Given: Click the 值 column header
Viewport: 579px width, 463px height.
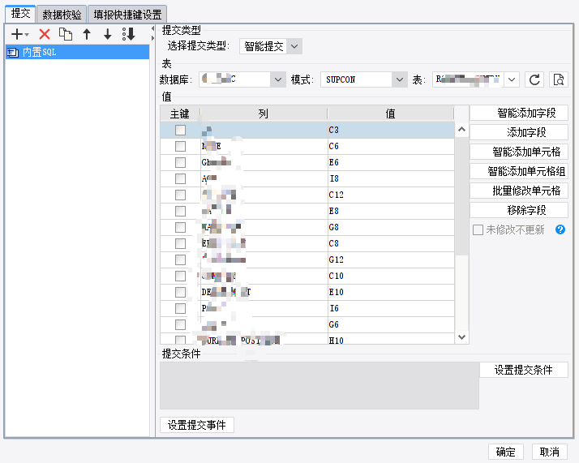Looking at the screenshot, I should point(390,114).
